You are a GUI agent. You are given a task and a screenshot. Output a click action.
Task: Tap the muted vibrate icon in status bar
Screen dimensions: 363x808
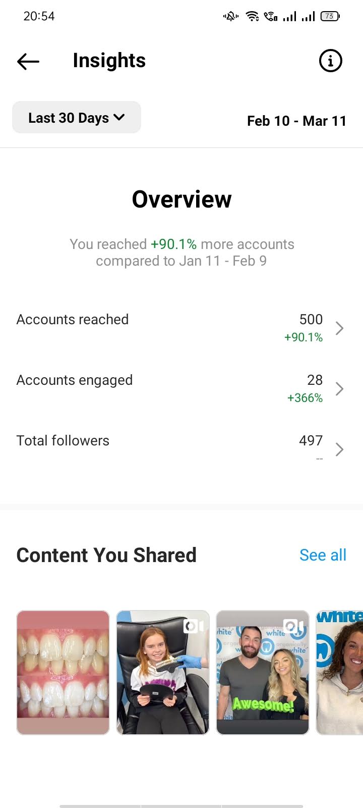(231, 16)
